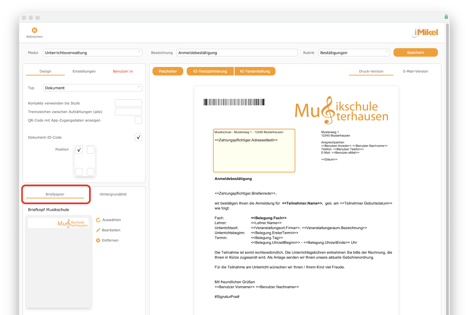469x315 pixels.
Task: Click the <<Belegung.Tag>> placeholder
Action: click(267, 238)
